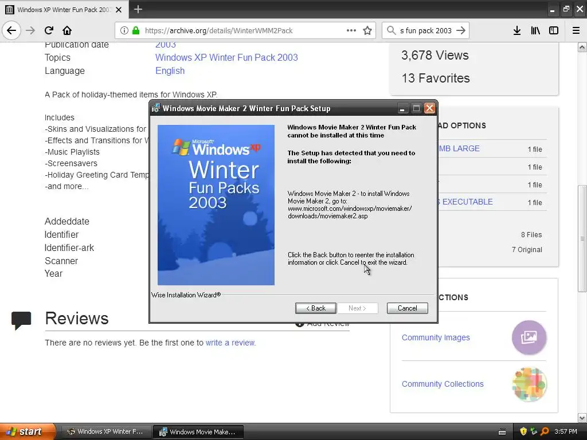Viewport: 587px width, 440px height.
Task: Click the search magnifier icon
Action: pos(391,30)
